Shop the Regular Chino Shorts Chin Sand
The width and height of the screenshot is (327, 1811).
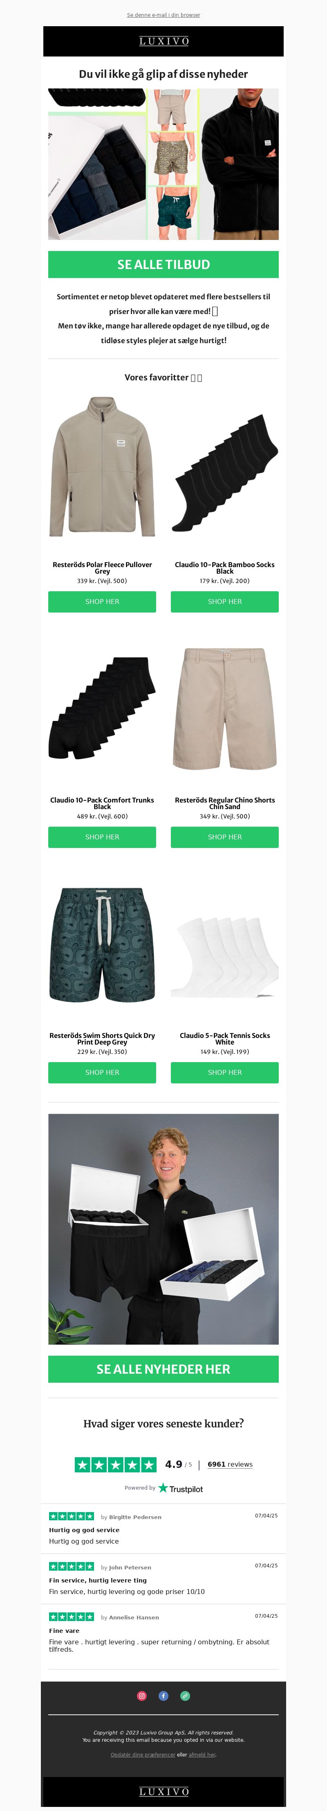pyautogui.click(x=224, y=837)
